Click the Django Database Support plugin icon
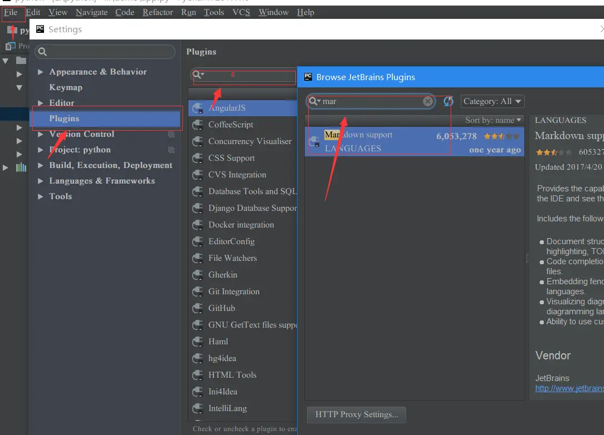The height and width of the screenshot is (435, 604). (198, 208)
